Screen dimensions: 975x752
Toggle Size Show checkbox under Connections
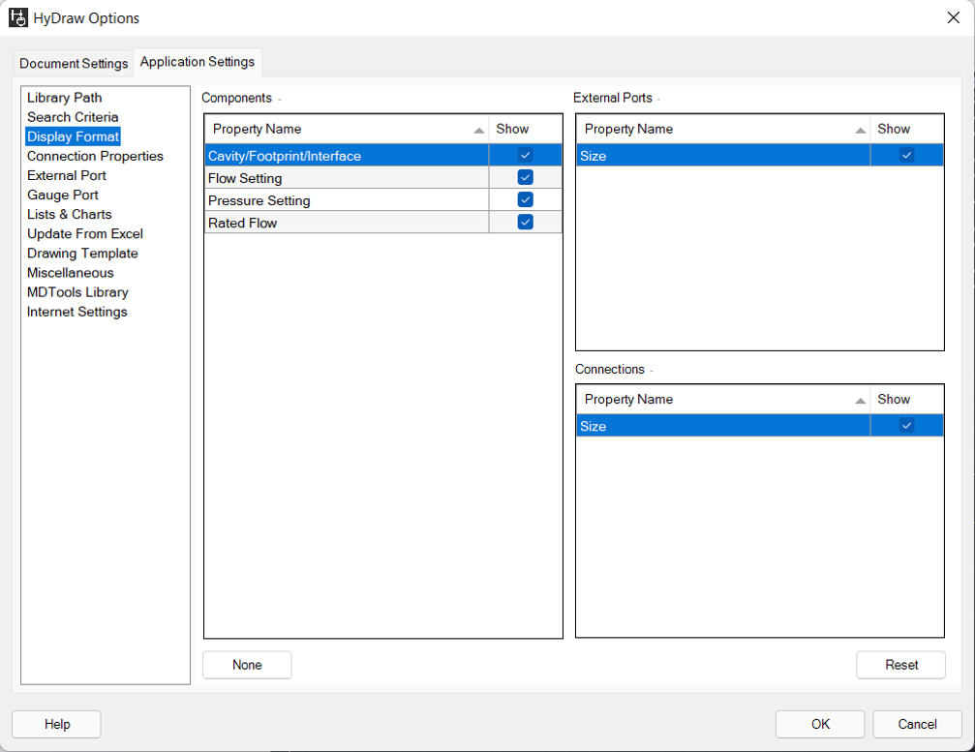click(906, 425)
